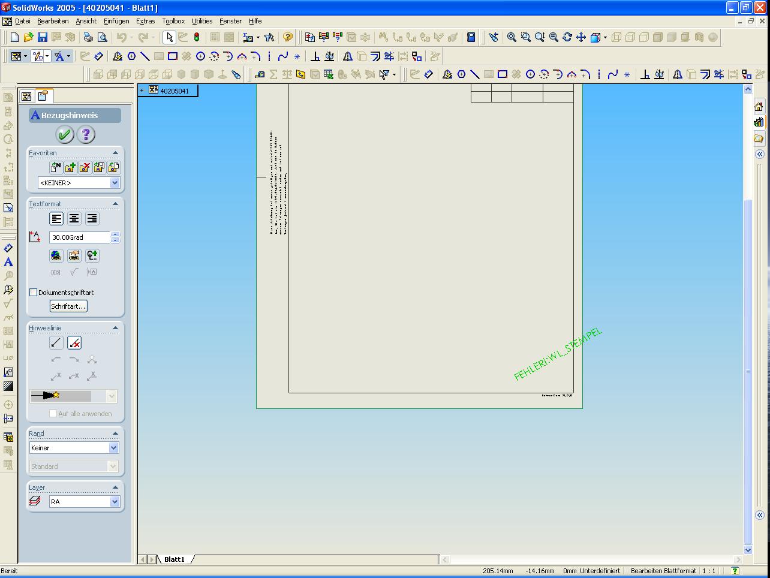Open the Rand Keiner dropdown
The width and height of the screenshot is (770, 578).
click(113, 448)
